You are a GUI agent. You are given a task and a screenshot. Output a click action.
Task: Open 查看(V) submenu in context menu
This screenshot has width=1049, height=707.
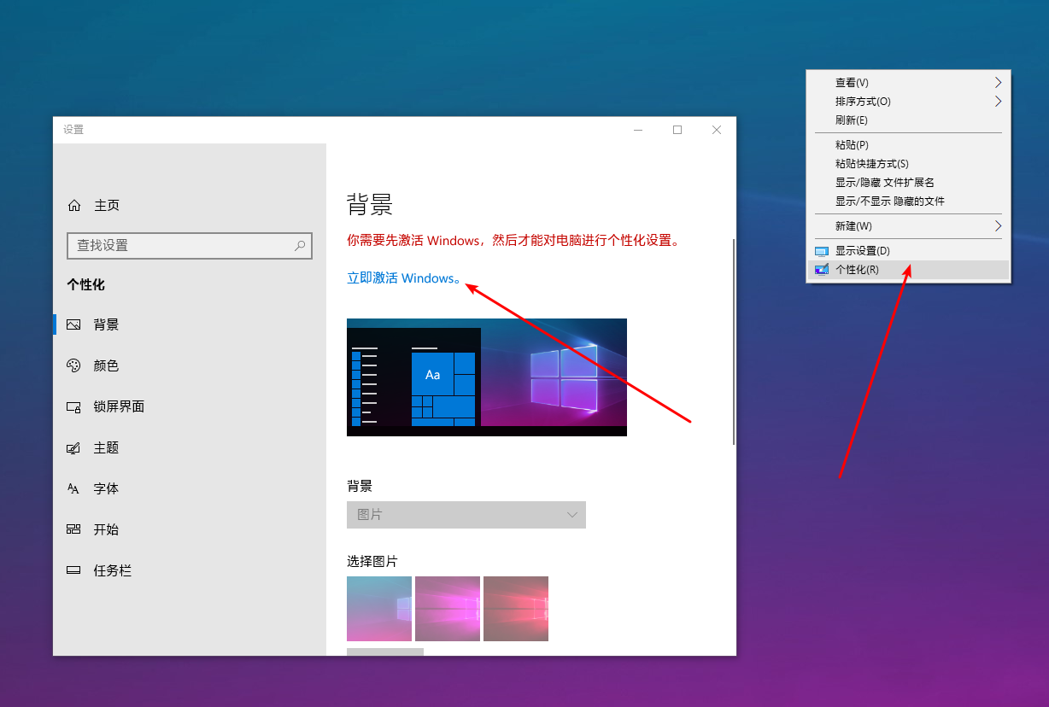click(909, 83)
